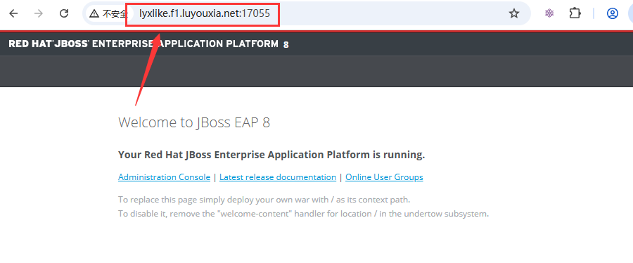The image size is (633, 263).
Task: Click the '不安全' security label
Action: tap(115, 14)
